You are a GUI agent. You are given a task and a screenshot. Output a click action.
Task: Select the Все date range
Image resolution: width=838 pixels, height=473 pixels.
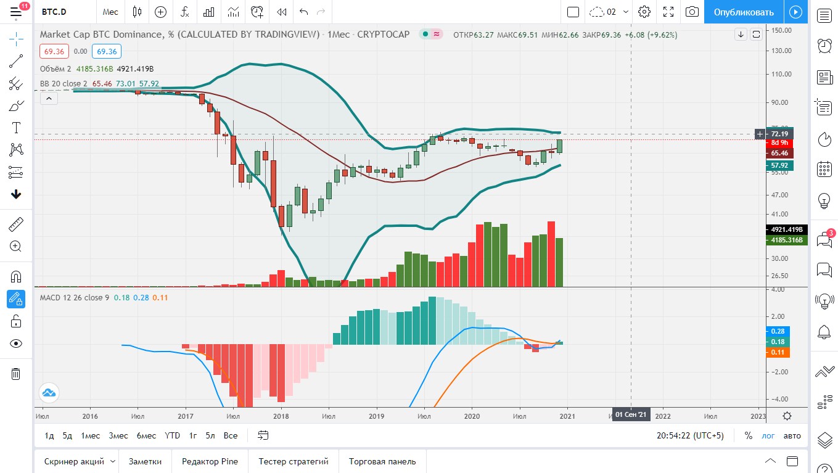tap(231, 435)
